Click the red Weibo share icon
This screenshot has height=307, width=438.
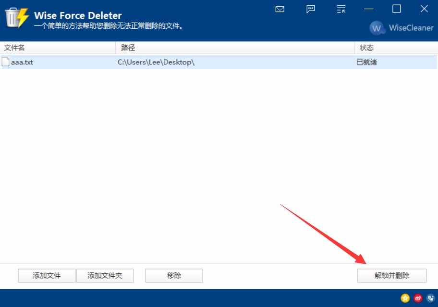coord(418,298)
